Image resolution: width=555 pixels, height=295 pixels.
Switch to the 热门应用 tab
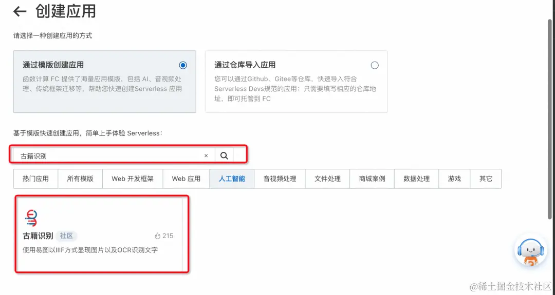(36, 179)
